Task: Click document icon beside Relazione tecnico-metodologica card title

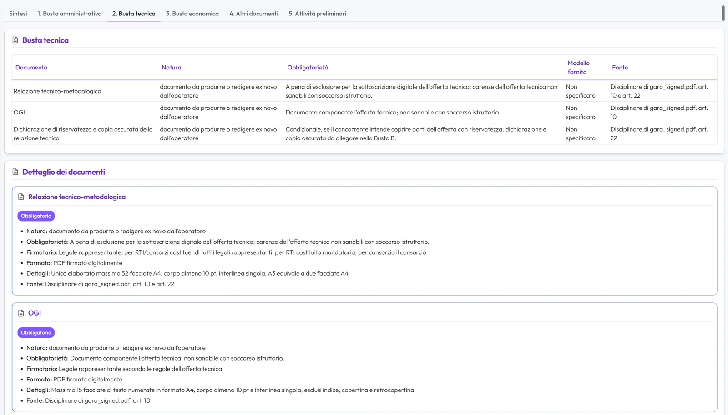Action: point(21,197)
